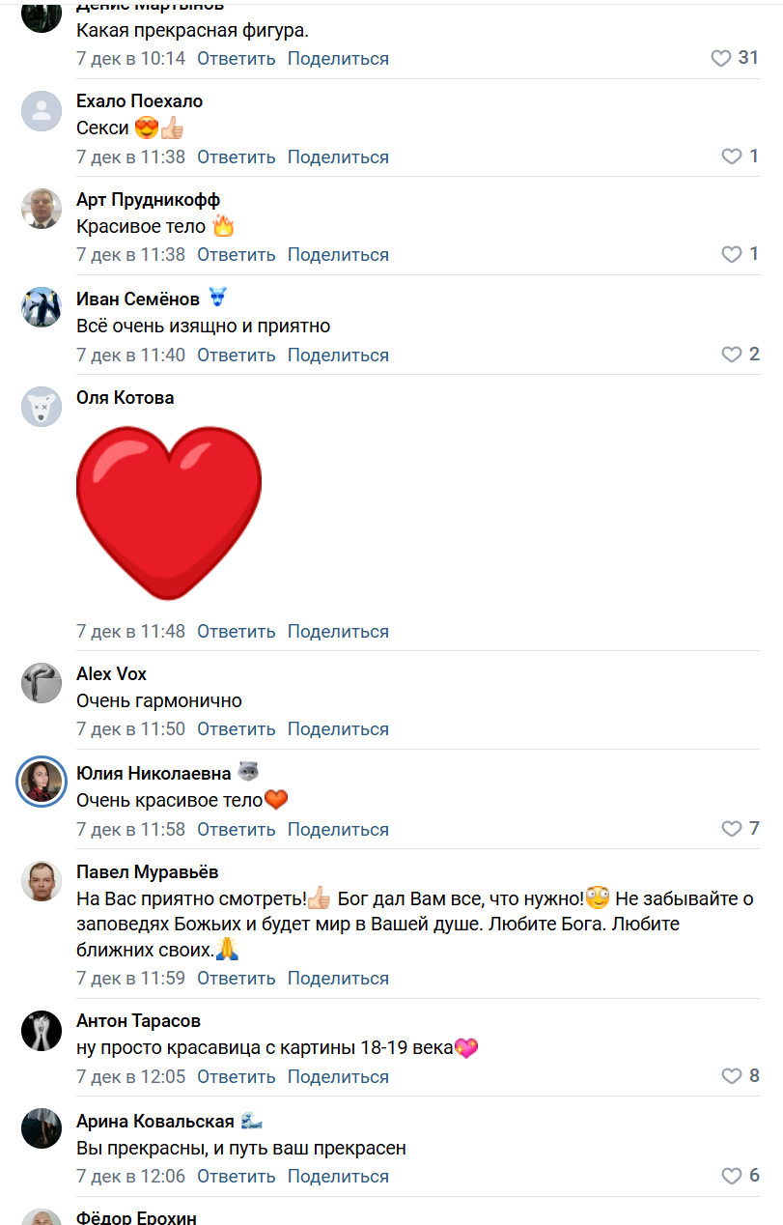
Task: Reply to Оля Котова's heart comment
Action: 237,632
